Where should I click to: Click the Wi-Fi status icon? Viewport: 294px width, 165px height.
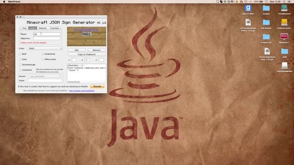[266, 1]
